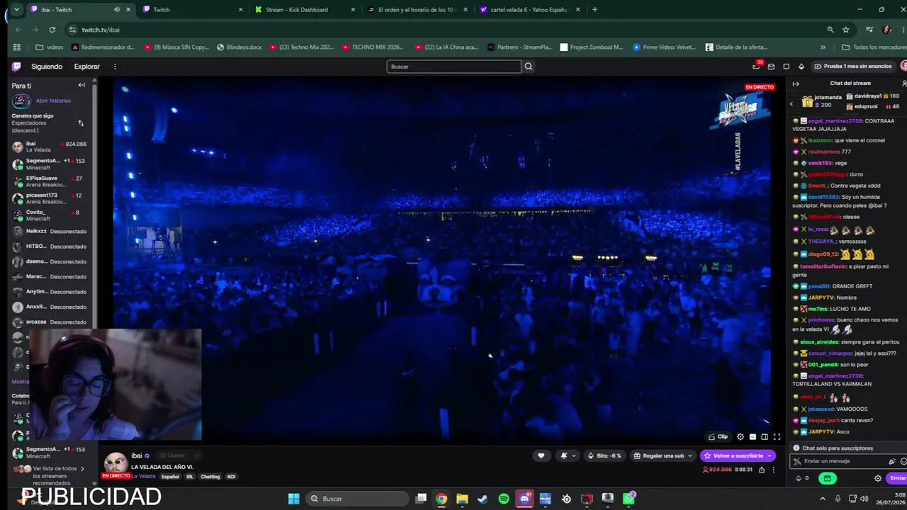Click the Enviar chat button
Image resolution: width=907 pixels, height=510 pixels.
pos(897,478)
